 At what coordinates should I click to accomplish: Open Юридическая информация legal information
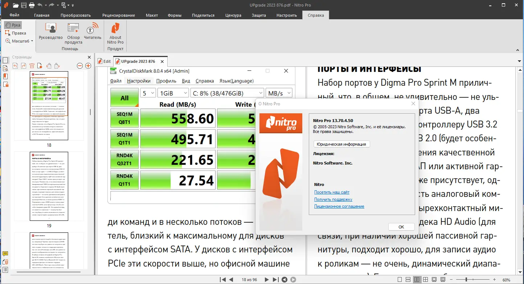[x=341, y=144]
